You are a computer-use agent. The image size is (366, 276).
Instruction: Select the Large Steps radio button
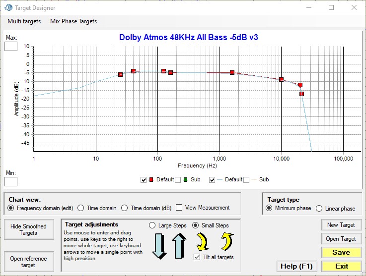pyautogui.click(x=153, y=225)
